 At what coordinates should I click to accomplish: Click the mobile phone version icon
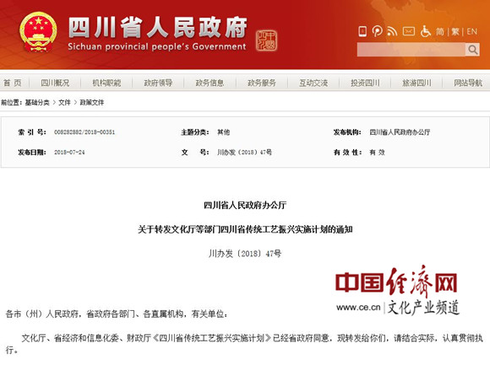click(362, 31)
